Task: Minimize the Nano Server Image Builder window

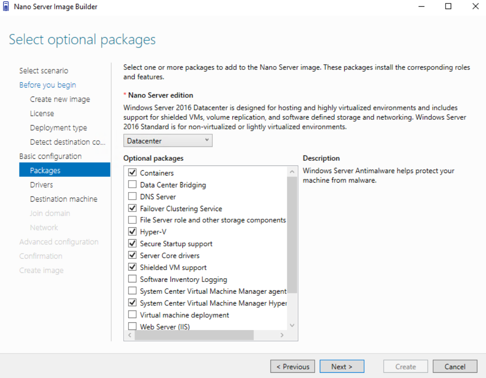Action: tap(421, 7)
